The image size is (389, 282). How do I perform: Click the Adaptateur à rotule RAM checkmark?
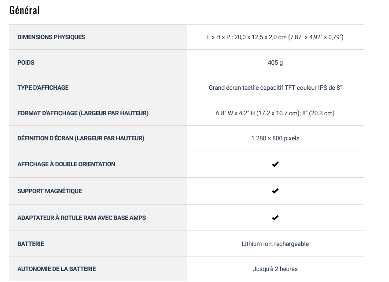[275, 218]
